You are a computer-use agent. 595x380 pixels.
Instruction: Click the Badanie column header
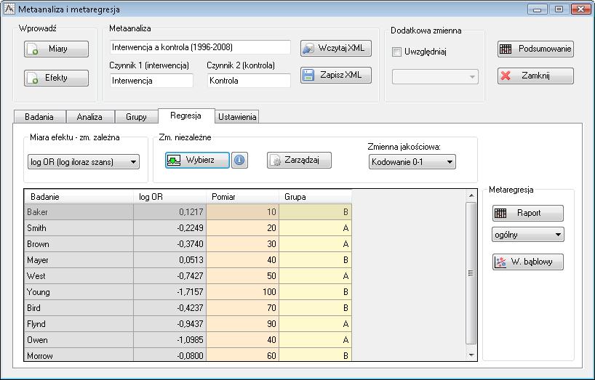point(79,197)
